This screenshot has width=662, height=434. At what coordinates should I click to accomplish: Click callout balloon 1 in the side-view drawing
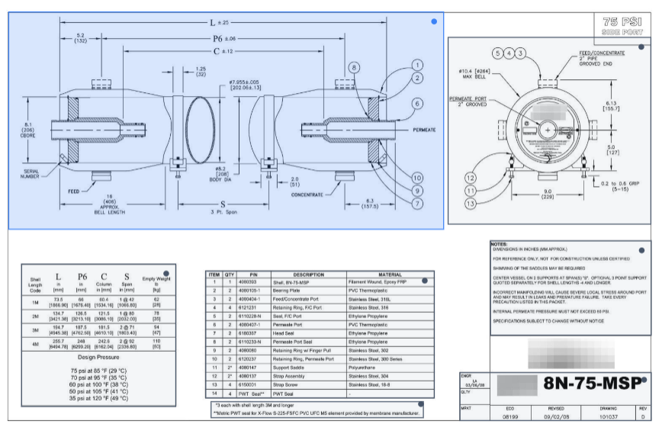(x=417, y=65)
